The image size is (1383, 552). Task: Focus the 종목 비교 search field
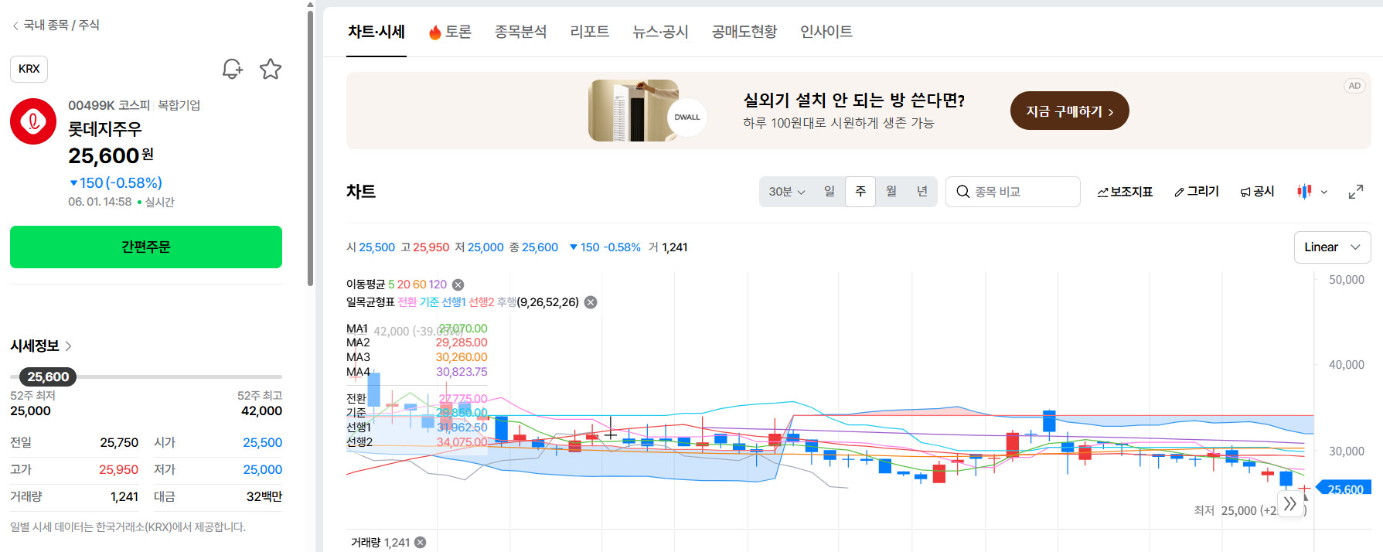point(1013,192)
